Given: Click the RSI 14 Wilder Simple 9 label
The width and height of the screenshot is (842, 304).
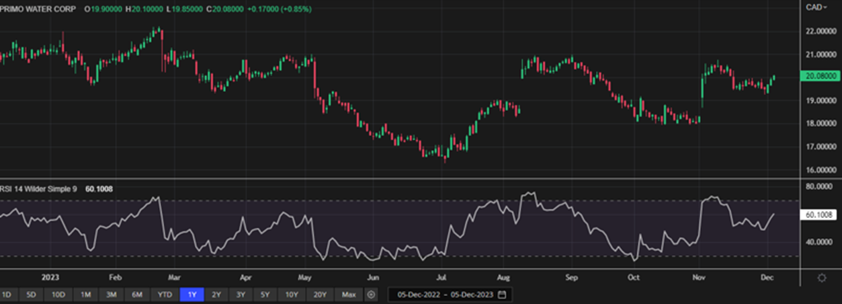Looking at the screenshot, I should [39, 189].
